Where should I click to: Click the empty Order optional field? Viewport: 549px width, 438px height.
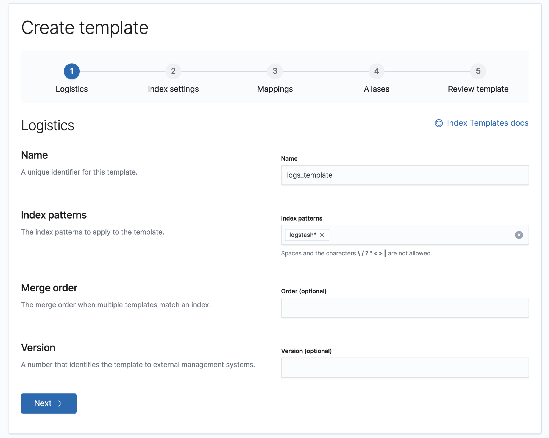pyautogui.click(x=405, y=307)
